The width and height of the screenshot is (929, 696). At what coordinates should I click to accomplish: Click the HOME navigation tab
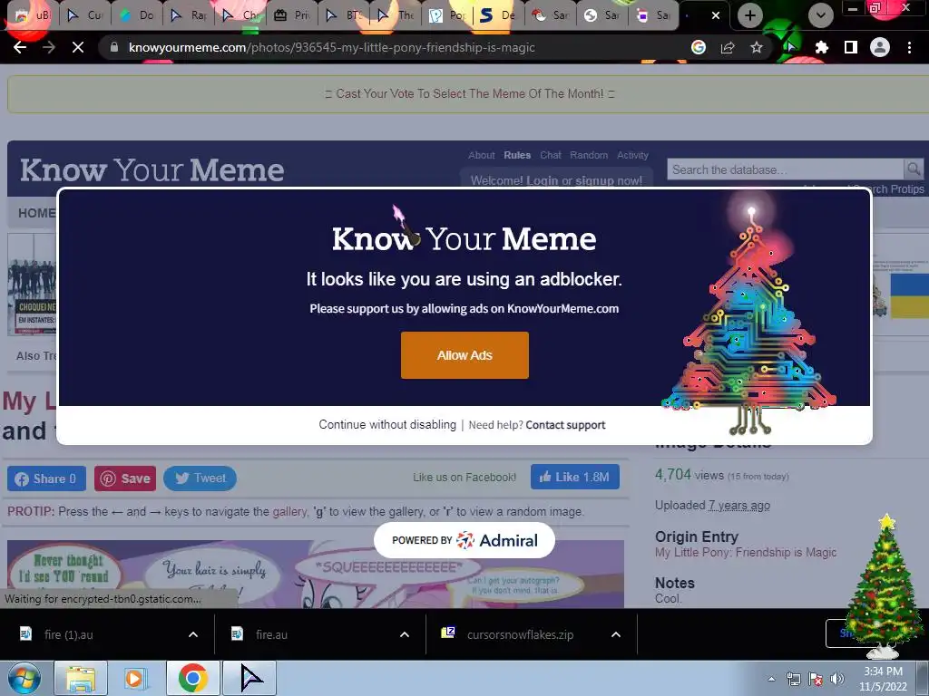(36, 213)
